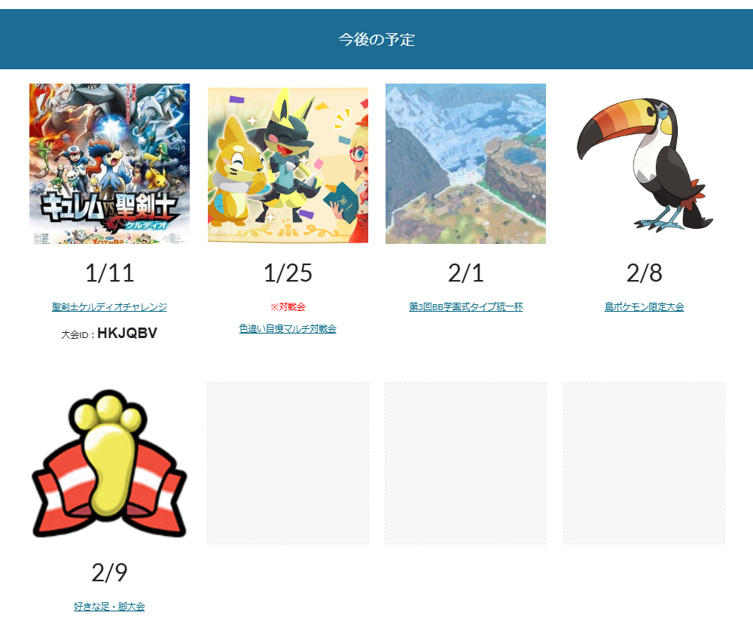The height and width of the screenshot is (640, 753).
Task: Click the Lucario celebration artwork thumbnail
Action: 288,165
